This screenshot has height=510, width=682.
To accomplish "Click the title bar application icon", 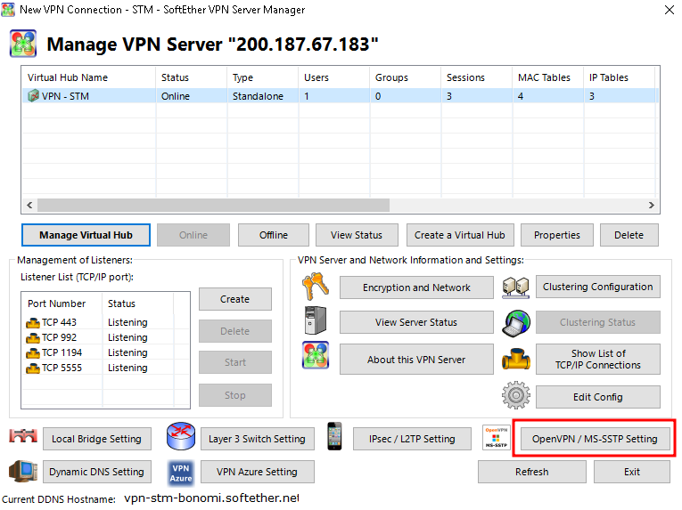I will (x=8, y=9).
